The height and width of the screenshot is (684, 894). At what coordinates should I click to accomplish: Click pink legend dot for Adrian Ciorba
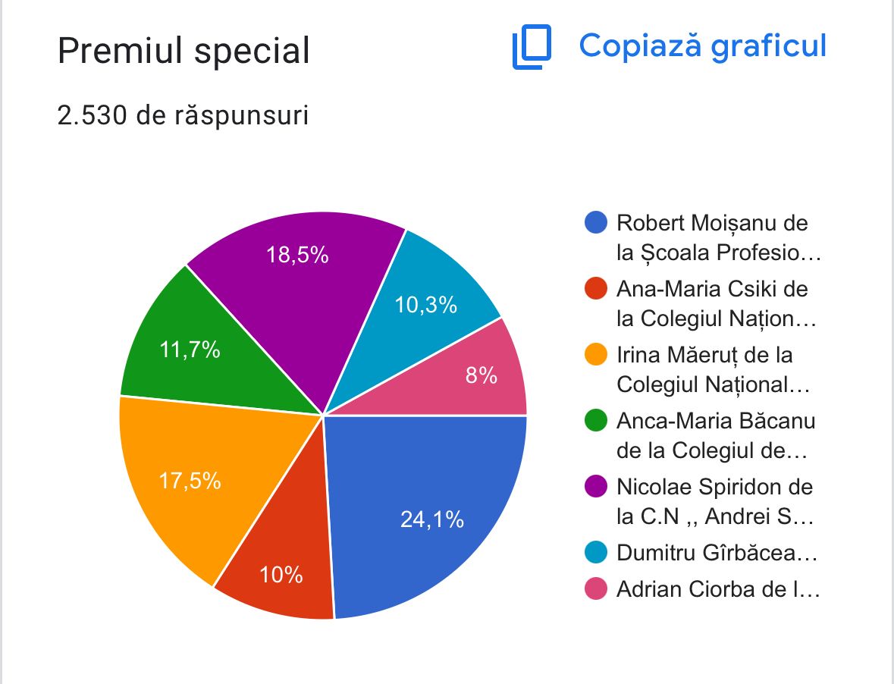point(596,588)
